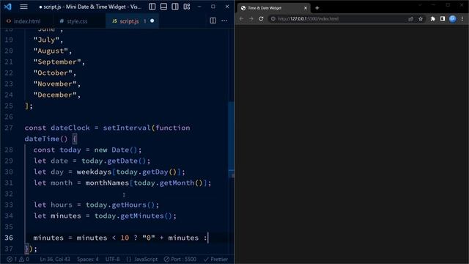Open the browser Extensions puzzle icon

[433, 19]
